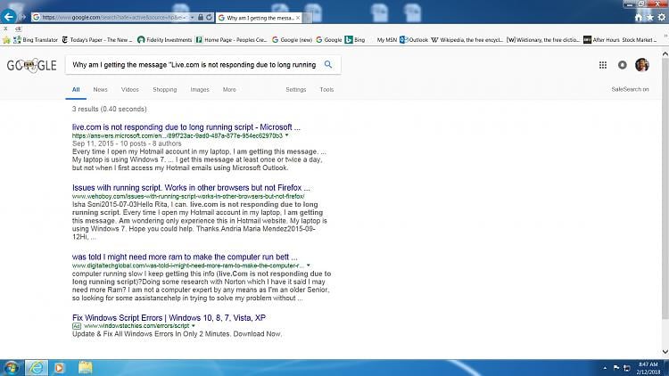Open Today's Paper - The New... favorite

(x=97, y=39)
